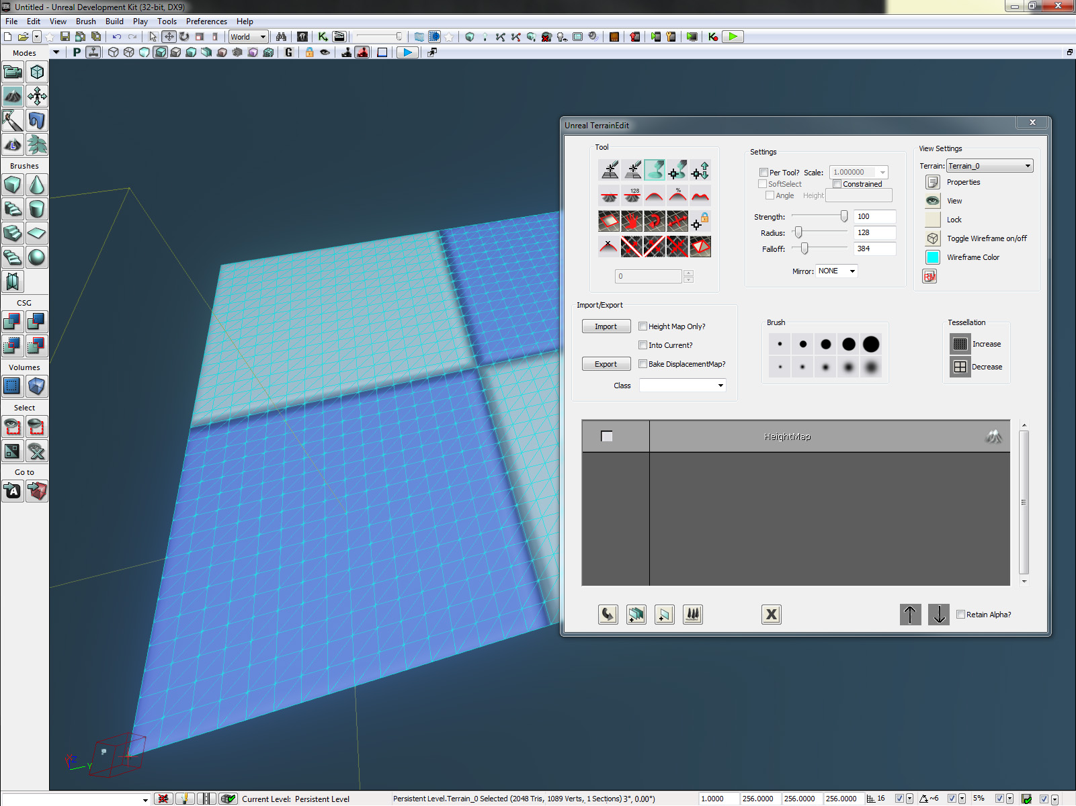Select the Cone brush builder
This screenshot has width=1076, height=806.
[x=37, y=185]
